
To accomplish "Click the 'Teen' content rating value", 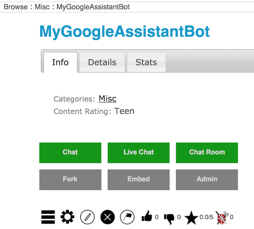I will [x=124, y=111].
